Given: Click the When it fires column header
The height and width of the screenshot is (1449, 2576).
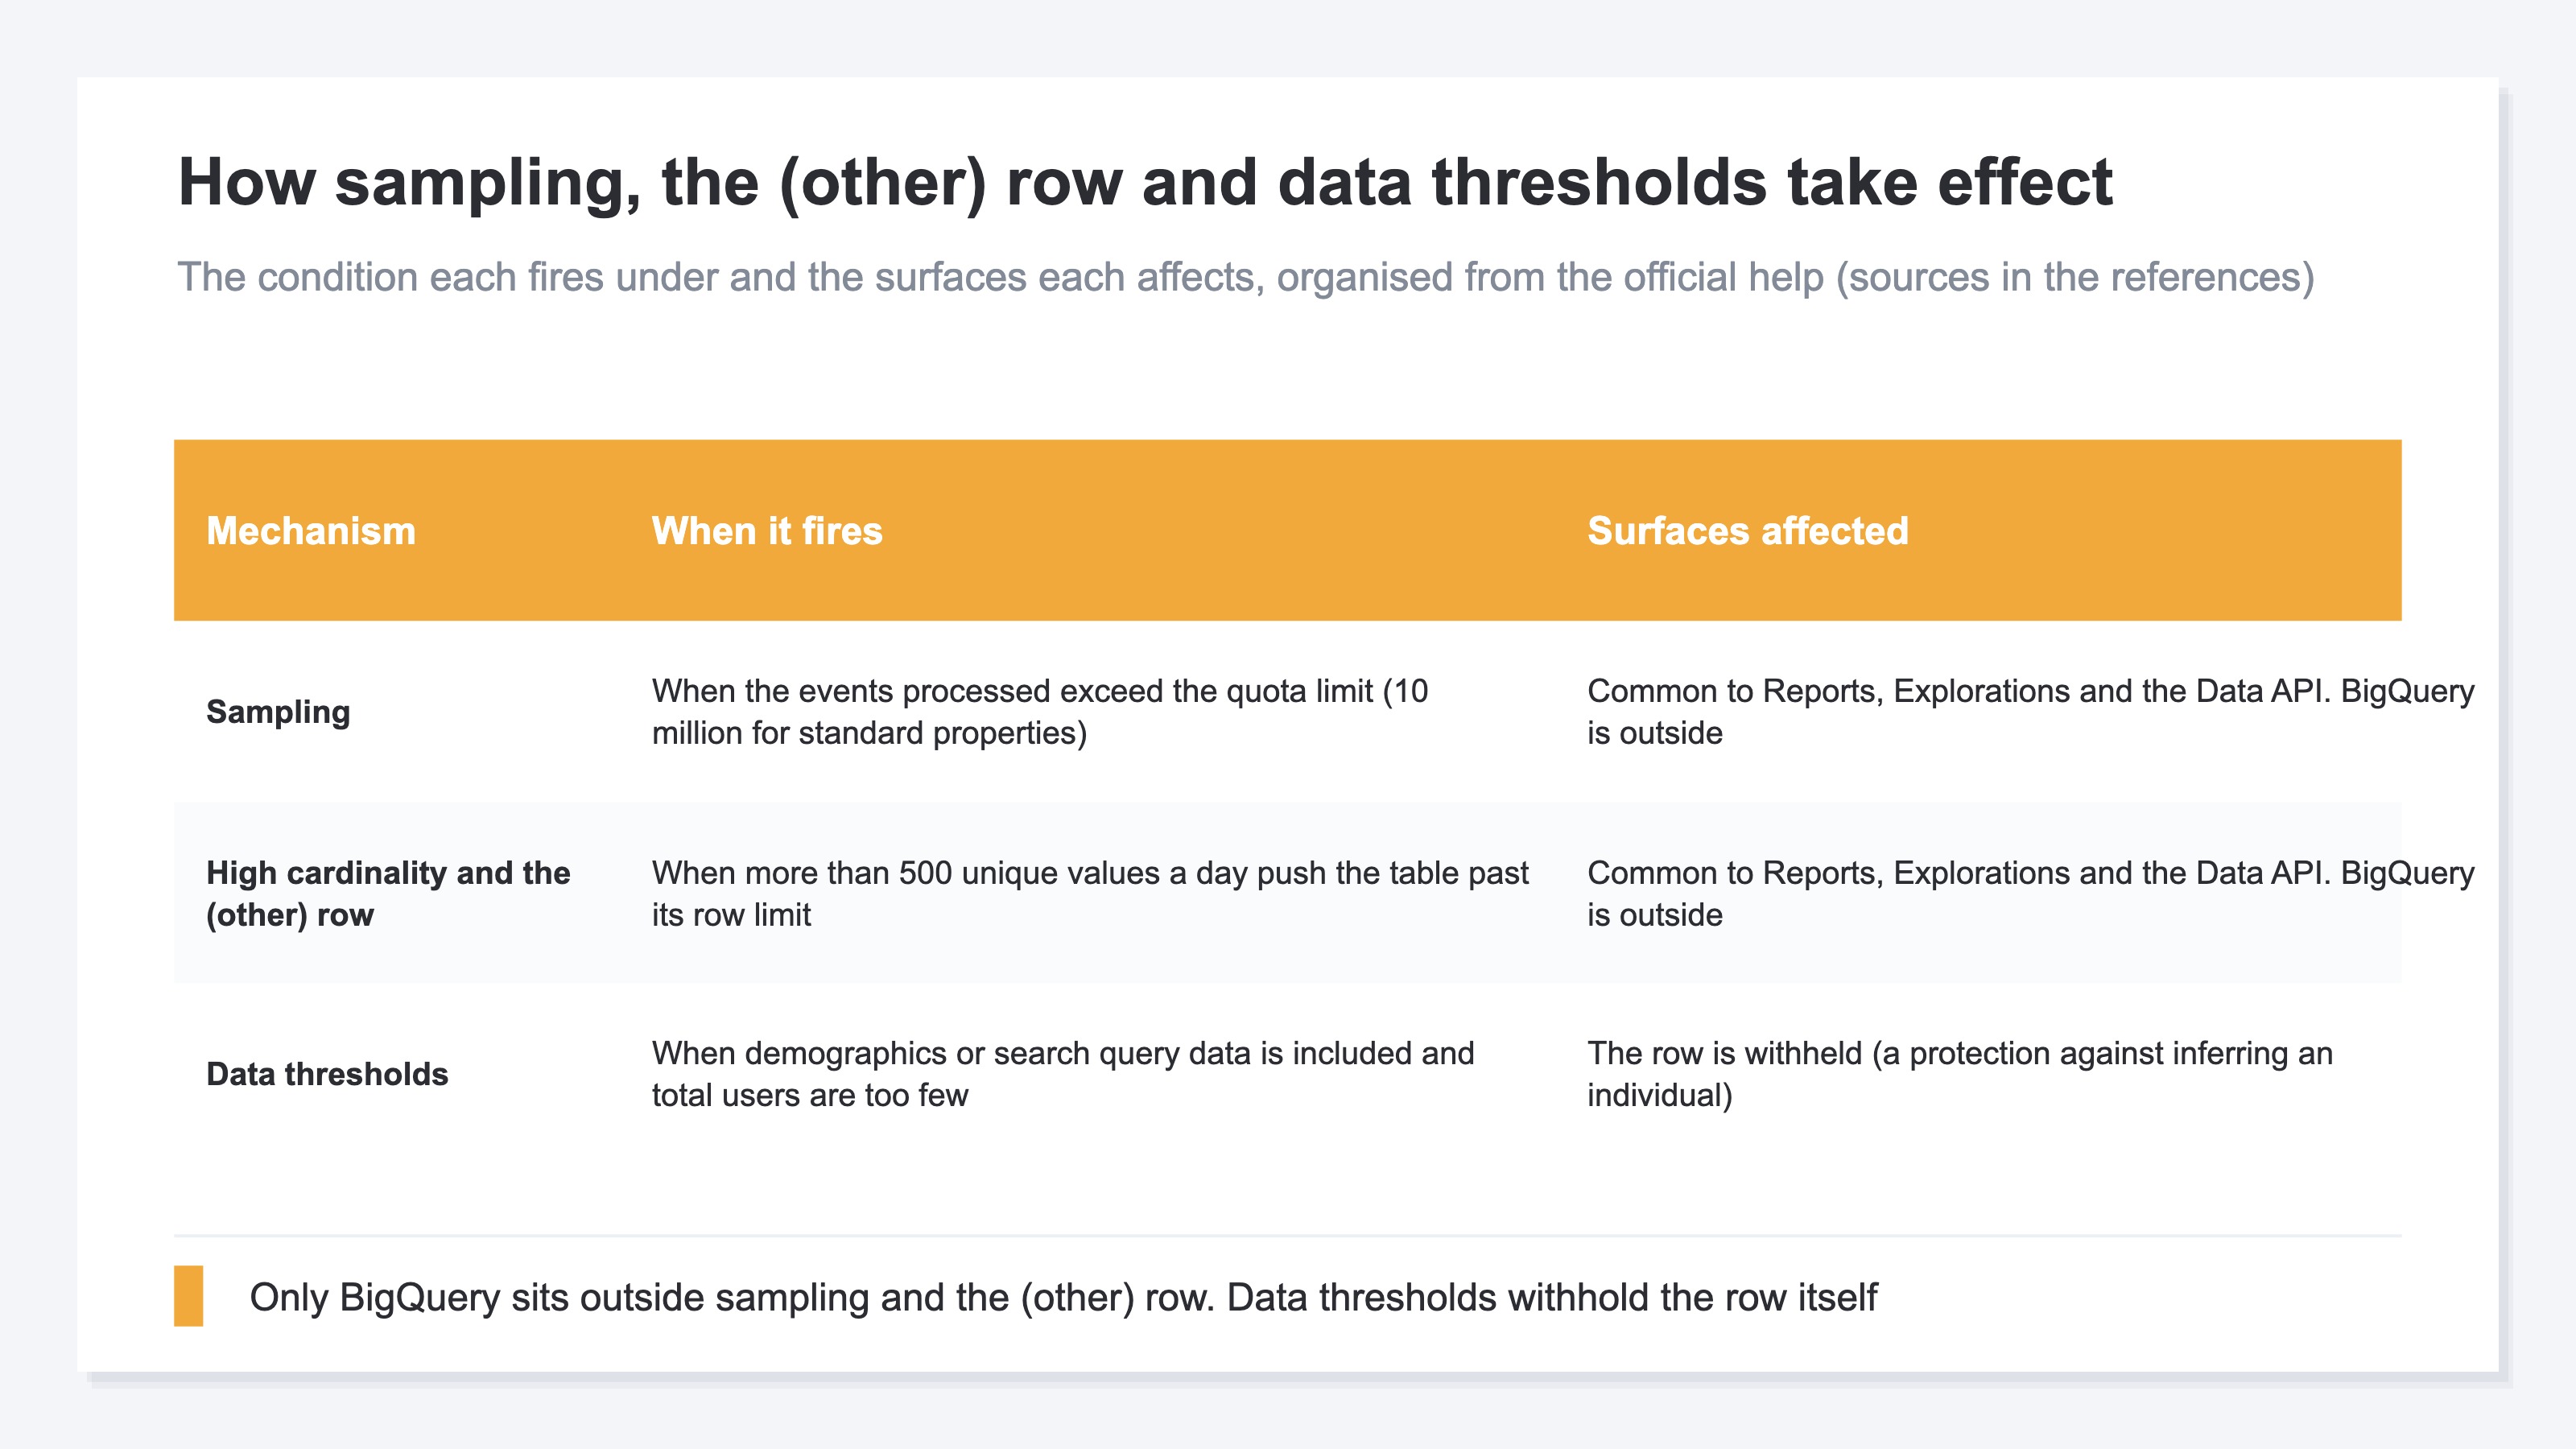Looking at the screenshot, I should click(767, 531).
